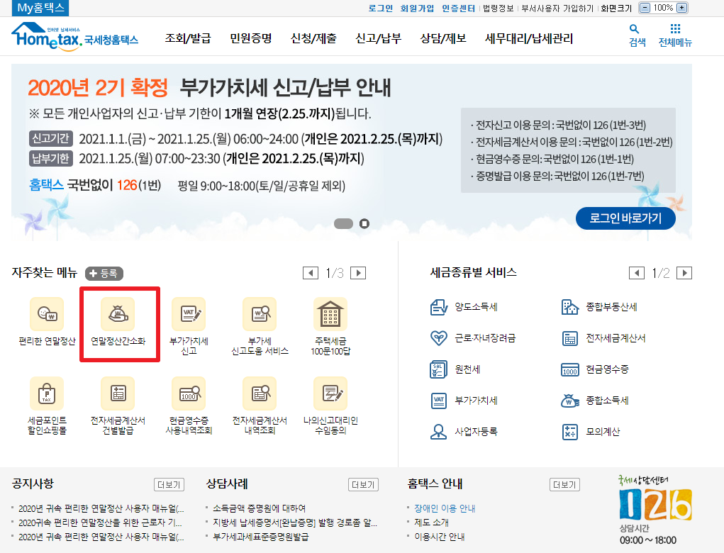Click the 근로·자녀장려금 heart icon
This screenshot has height=553, width=724.
pos(439,338)
